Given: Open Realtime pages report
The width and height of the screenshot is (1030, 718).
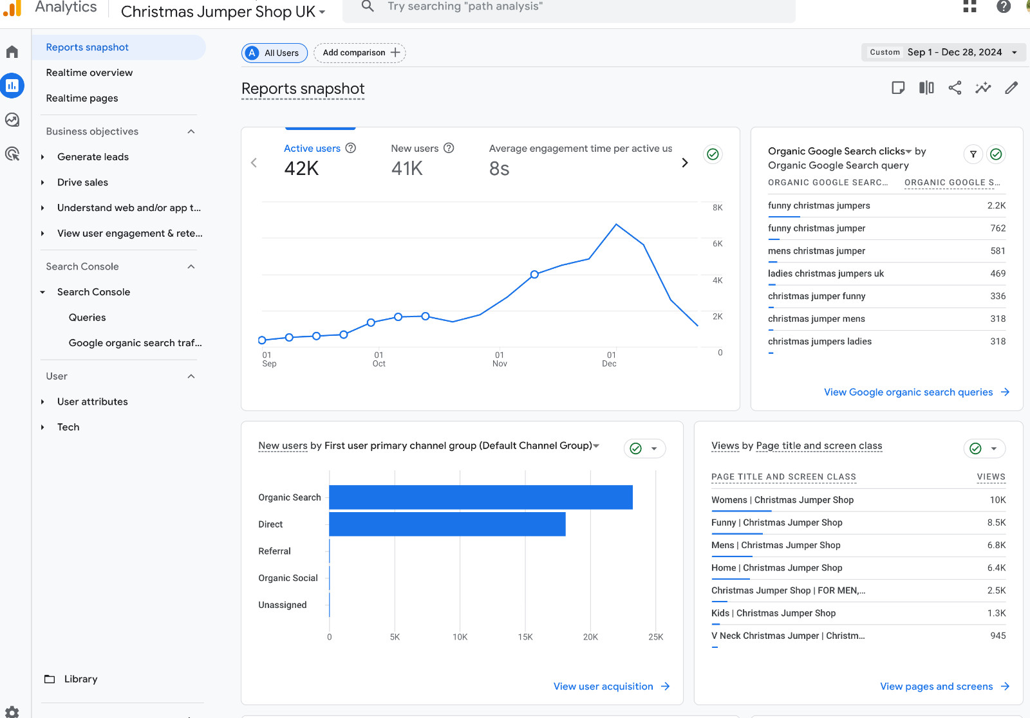Looking at the screenshot, I should pyautogui.click(x=82, y=98).
